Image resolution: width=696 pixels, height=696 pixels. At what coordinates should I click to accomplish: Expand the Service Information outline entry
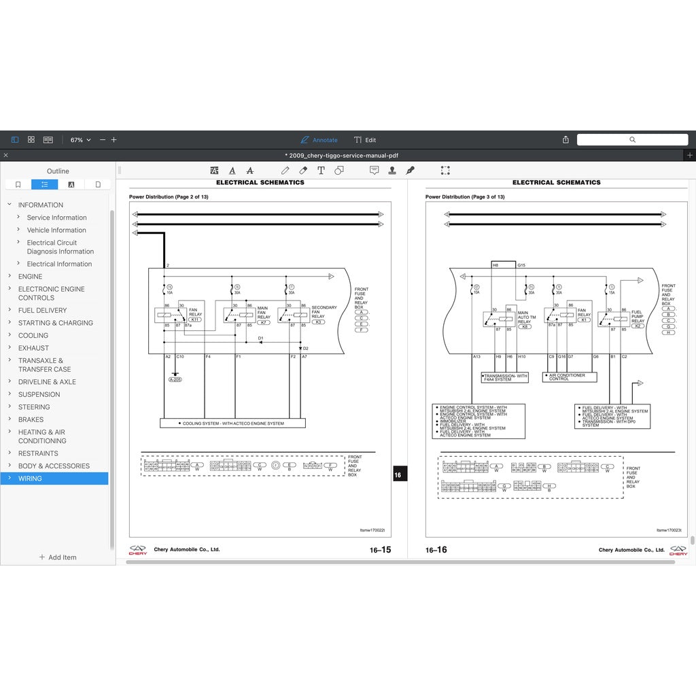(x=18, y=217)
